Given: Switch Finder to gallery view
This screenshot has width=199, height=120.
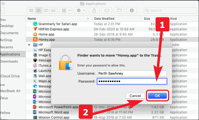Looking at the screenshot, I should click(x=53, y=10).
